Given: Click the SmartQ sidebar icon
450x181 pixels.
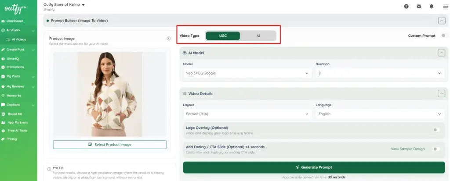Looking at the screenshot, I should [3, 59].
